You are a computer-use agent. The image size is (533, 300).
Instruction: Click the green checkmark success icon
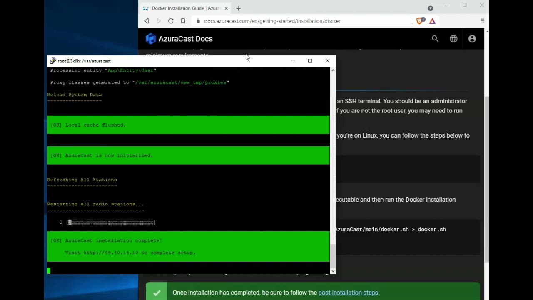pos(157,293)
